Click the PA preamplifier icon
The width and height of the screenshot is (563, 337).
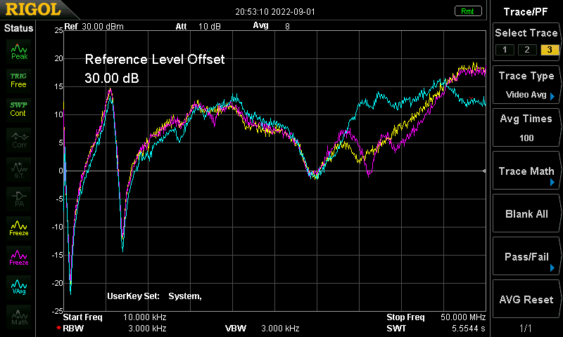click(19, 198)
